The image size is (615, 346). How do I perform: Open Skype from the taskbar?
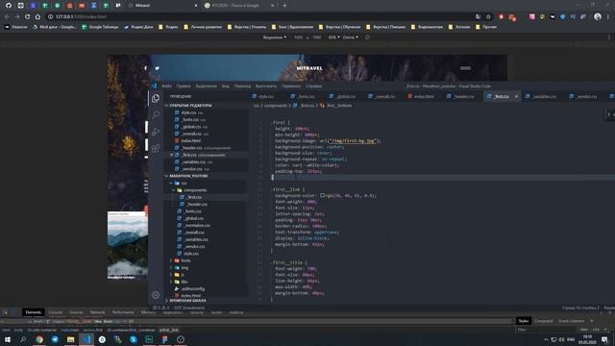[x=134, y=339]
